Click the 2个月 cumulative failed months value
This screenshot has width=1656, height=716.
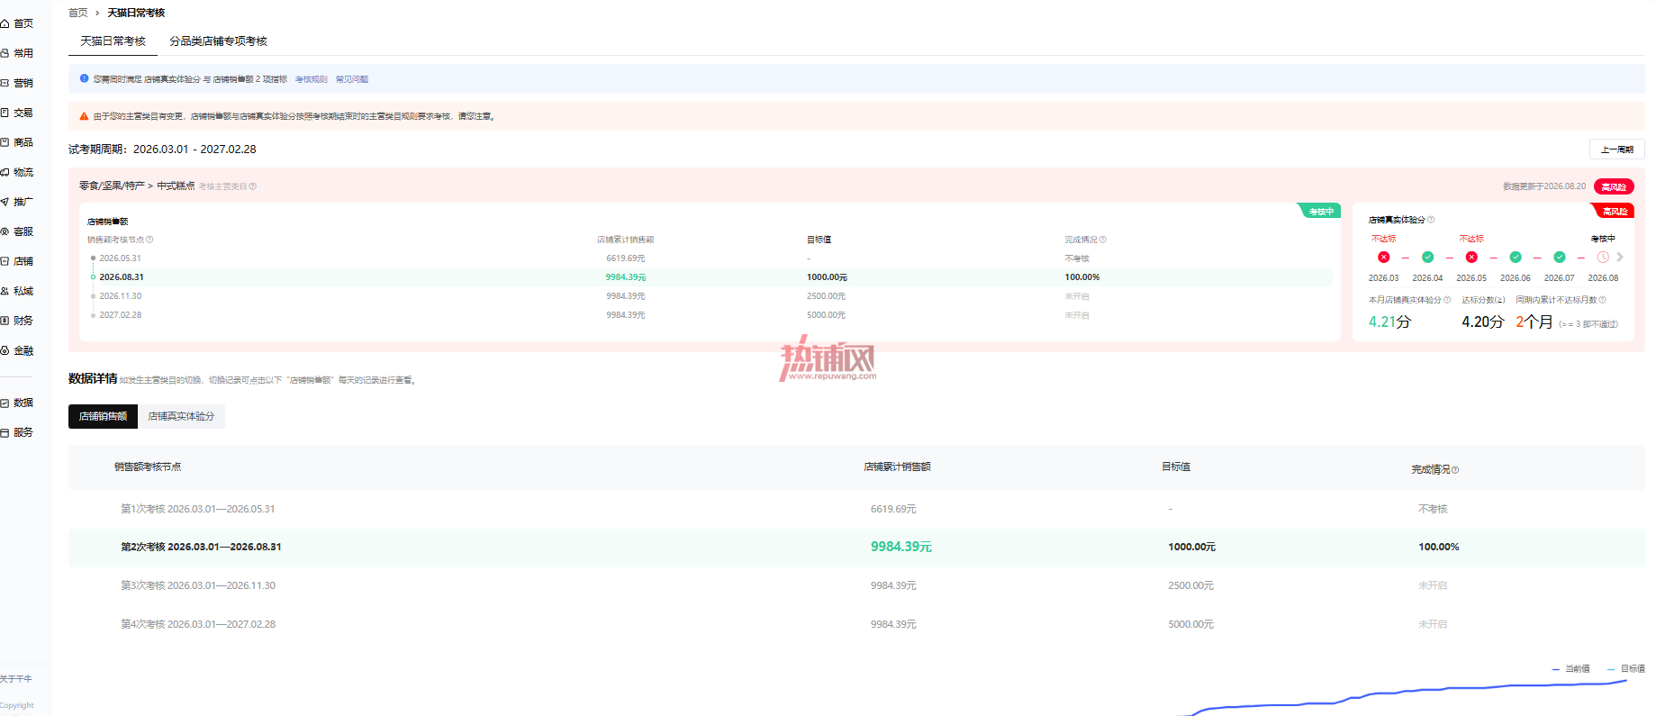(1534, 322)
